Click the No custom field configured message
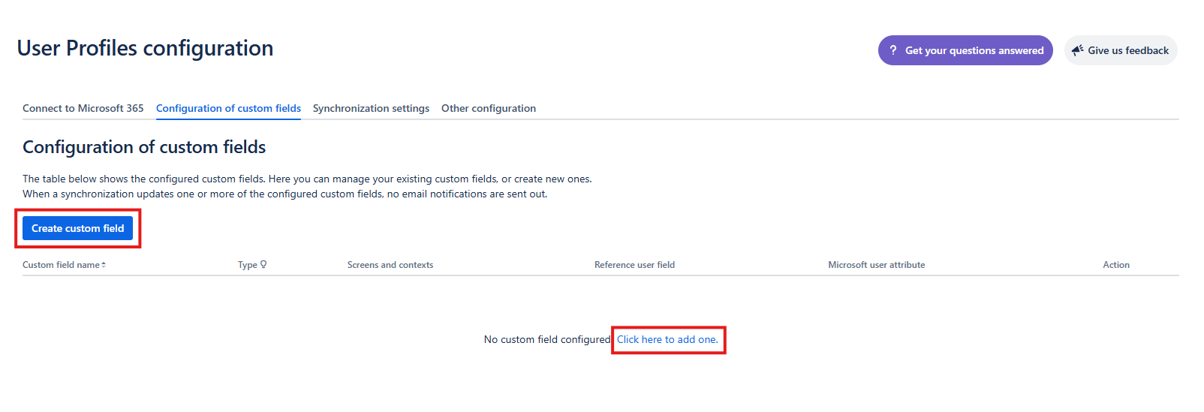 click(x=546, y=339)
